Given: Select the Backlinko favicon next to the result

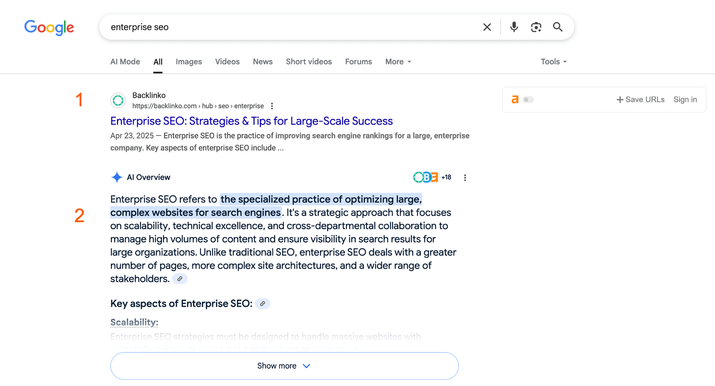Looking at the screenshot, I should (x=118, y=100).
